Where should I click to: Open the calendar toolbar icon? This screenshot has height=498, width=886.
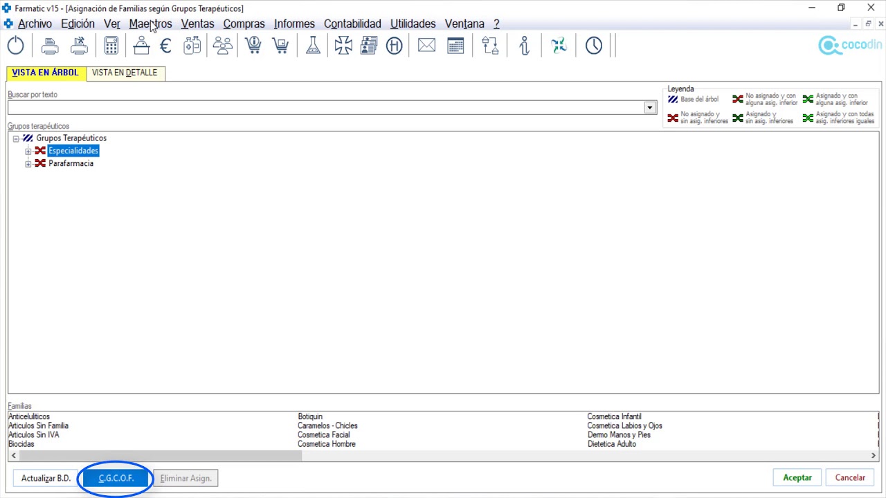click(455, 46)
